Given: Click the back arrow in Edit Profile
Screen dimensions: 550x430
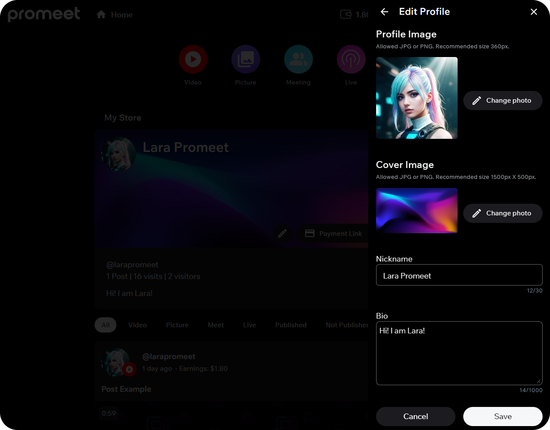Looking at the screenshot, I should tap(384, 12).
